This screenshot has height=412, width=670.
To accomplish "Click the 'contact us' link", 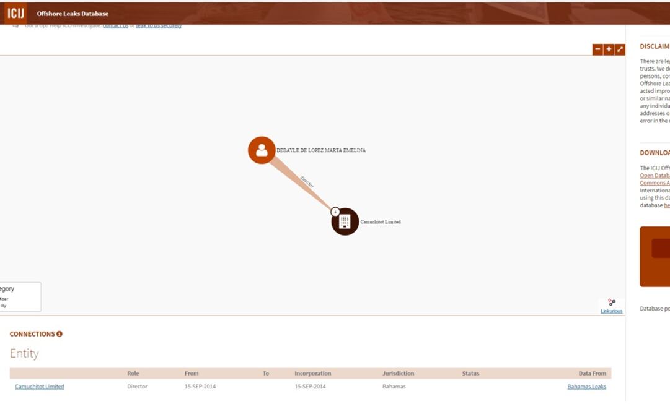I will tap(115, 26).
